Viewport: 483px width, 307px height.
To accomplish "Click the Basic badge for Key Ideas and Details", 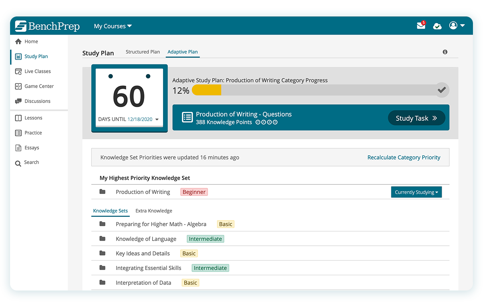I will pos(189,253).
